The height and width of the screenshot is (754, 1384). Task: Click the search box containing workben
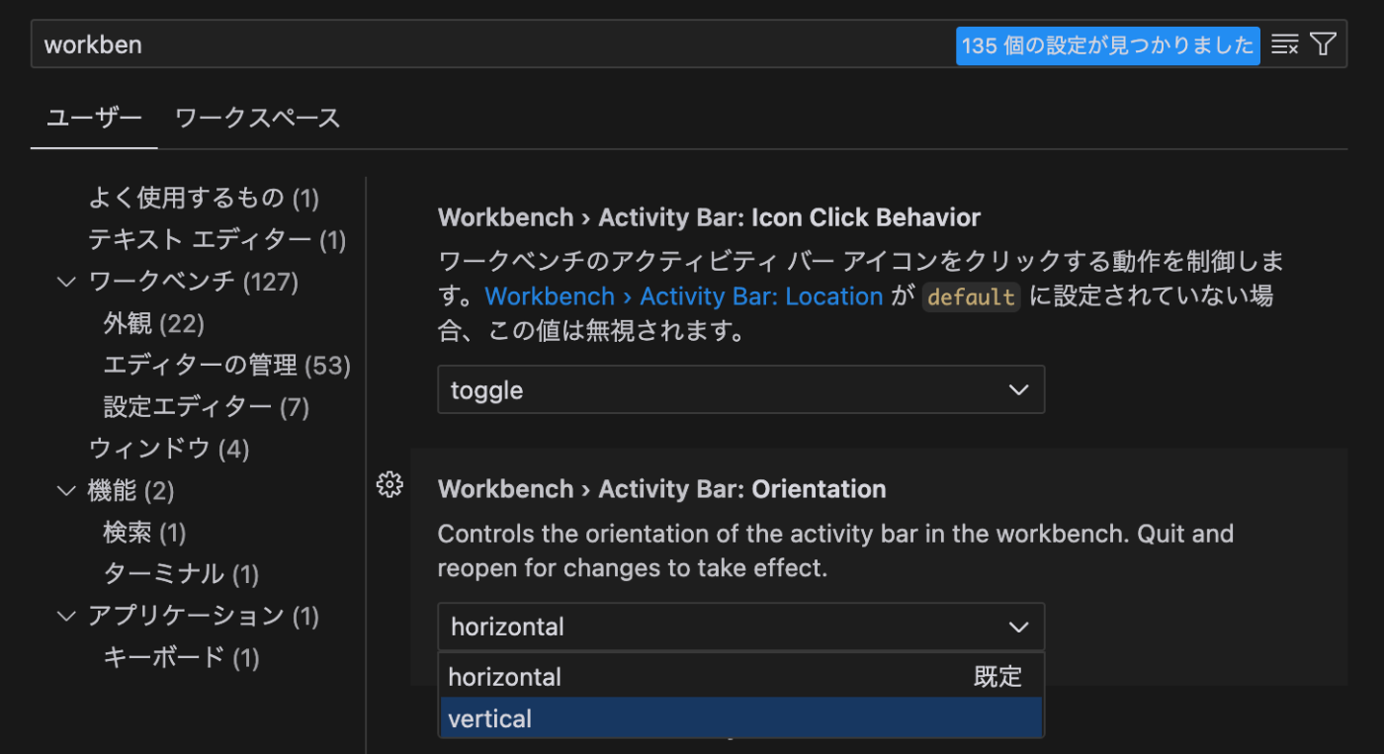coord(494,44)
